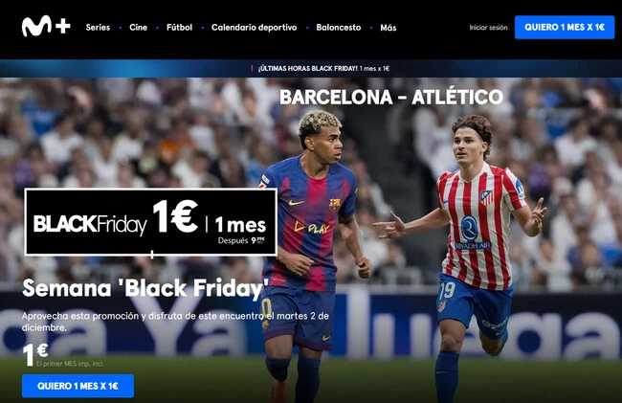Click the Black Friday 1€ promo box
The image size is (622, 403).
pyautogui.click(x=151, y=222)
